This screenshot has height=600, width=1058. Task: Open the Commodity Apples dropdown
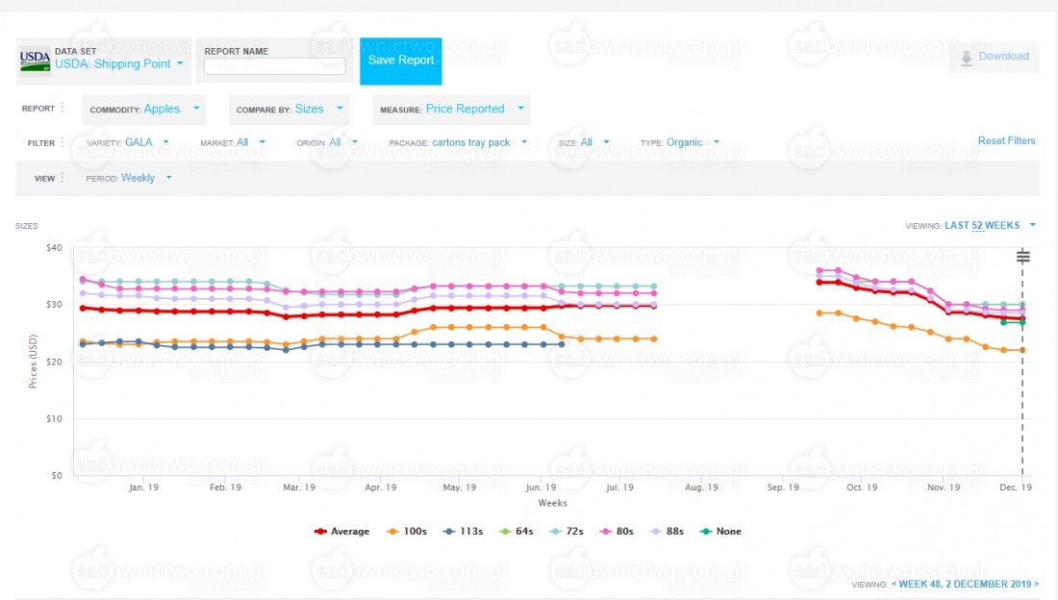pyautogui.click(x=144, y=110)
